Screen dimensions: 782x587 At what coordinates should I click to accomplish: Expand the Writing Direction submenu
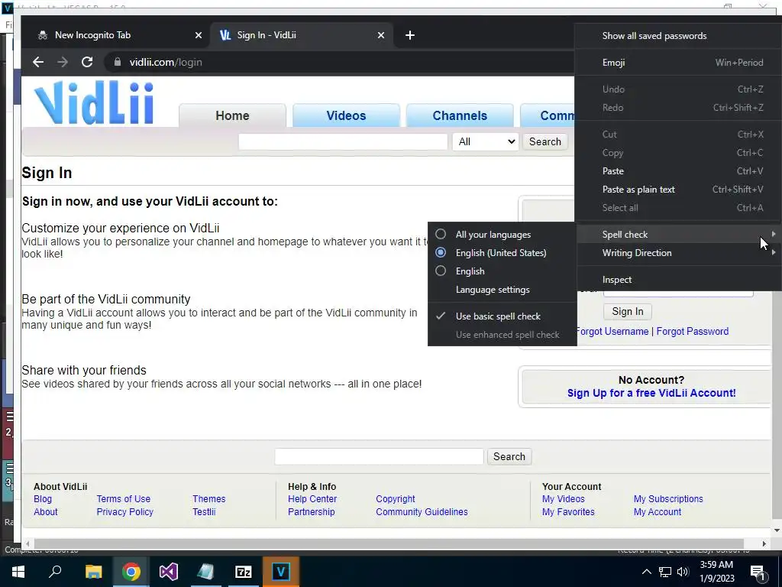point(678,252)
